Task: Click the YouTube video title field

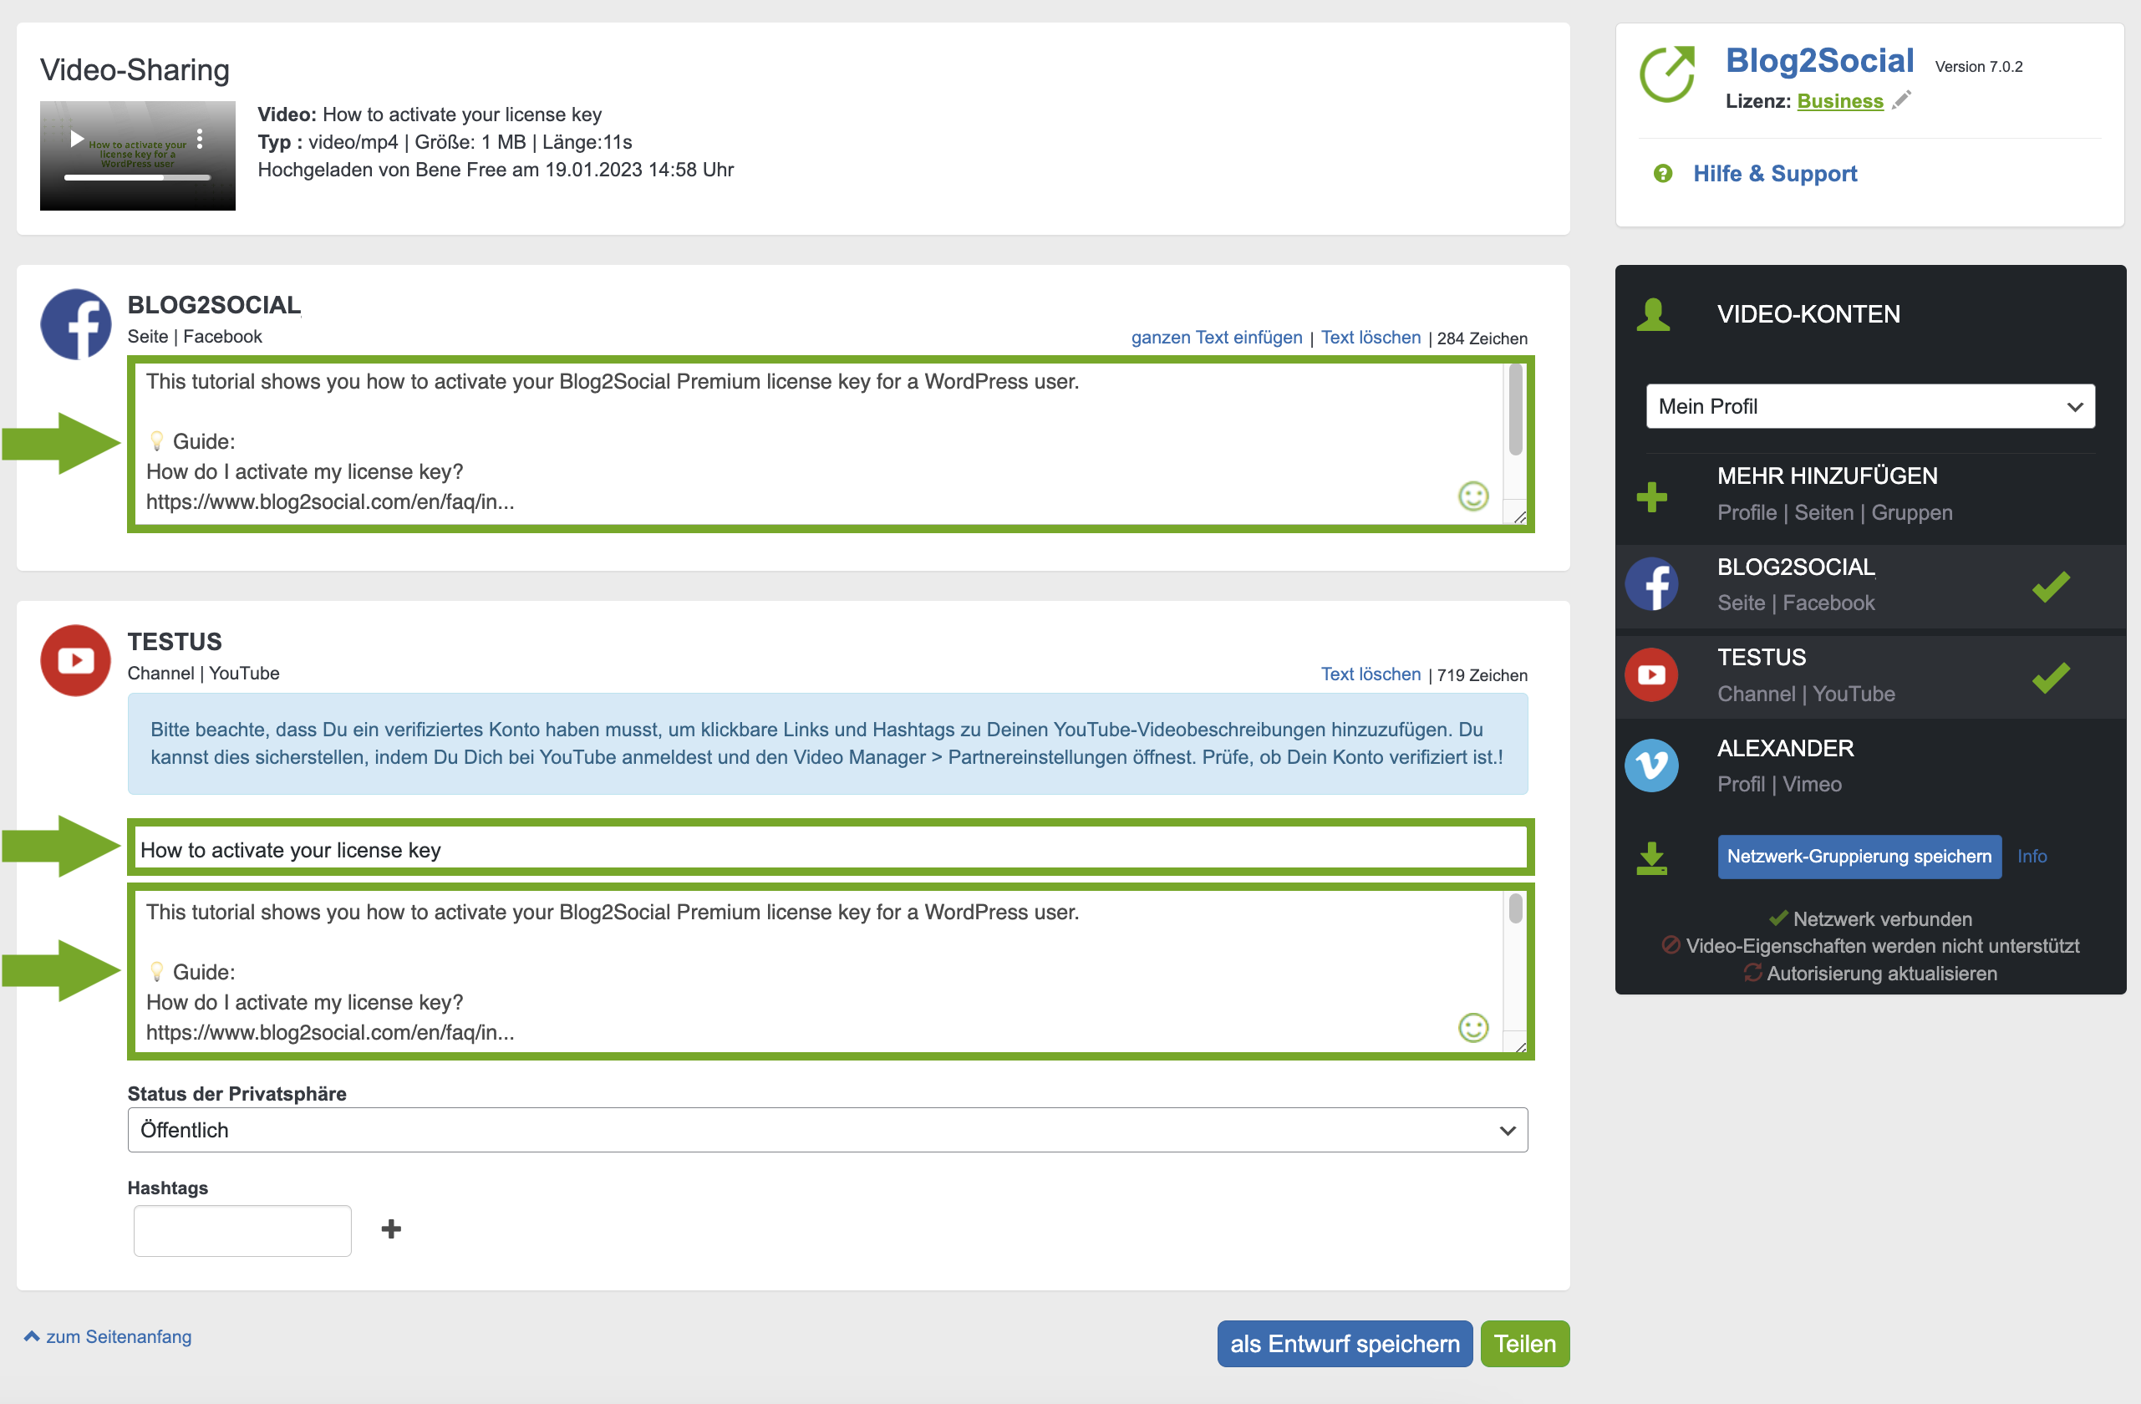Action: coord(831,848)
